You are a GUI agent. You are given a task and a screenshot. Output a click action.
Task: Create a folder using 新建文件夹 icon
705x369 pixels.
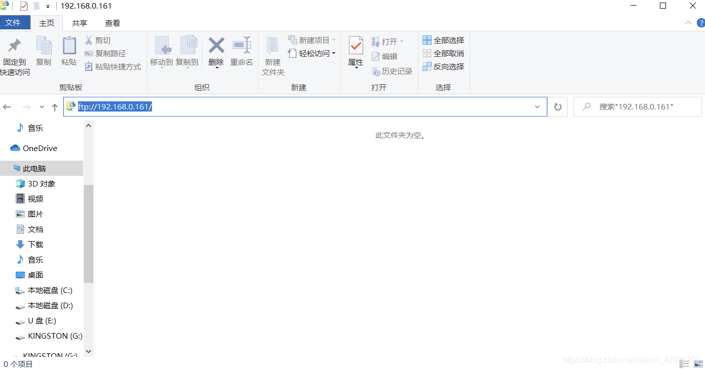[272, 55]
